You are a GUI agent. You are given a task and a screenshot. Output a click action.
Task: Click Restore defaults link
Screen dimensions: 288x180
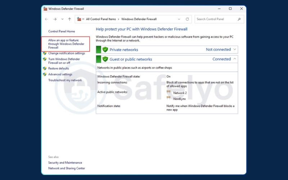tap(59, 68)
